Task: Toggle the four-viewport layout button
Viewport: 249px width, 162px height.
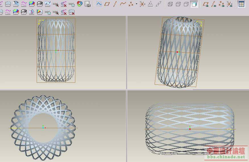Action: point(241,4)
